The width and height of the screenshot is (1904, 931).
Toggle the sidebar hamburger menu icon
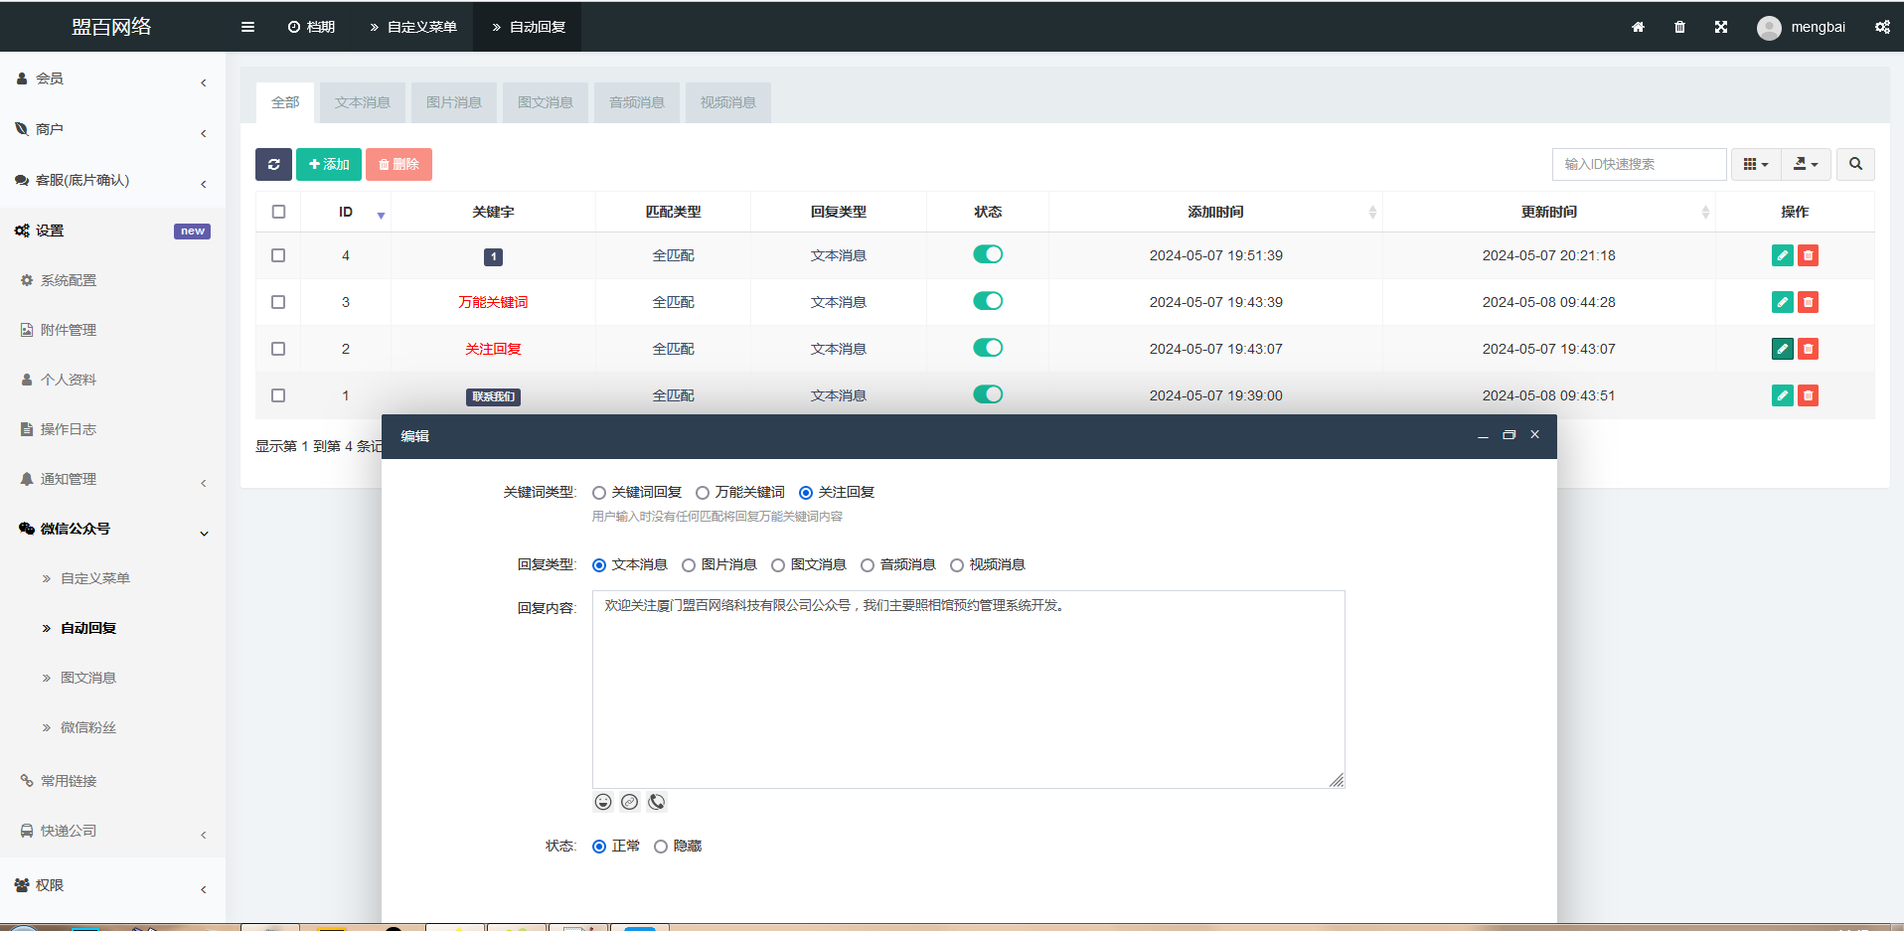click(x=247, y=27)
